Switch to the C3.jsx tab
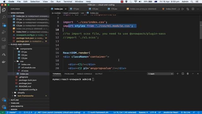The width and height of the screenshot is (202, 114). click(x=114, y=9)
